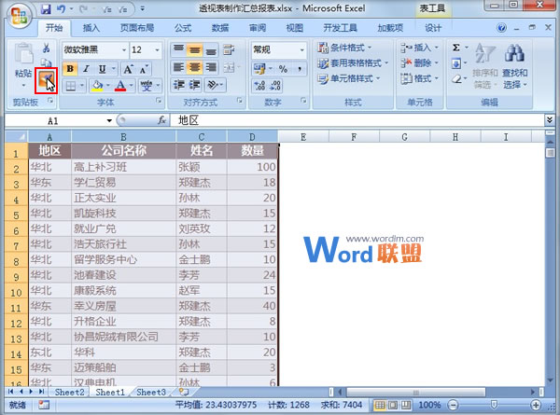
Task: Align text to top
Action: point(178,49)
